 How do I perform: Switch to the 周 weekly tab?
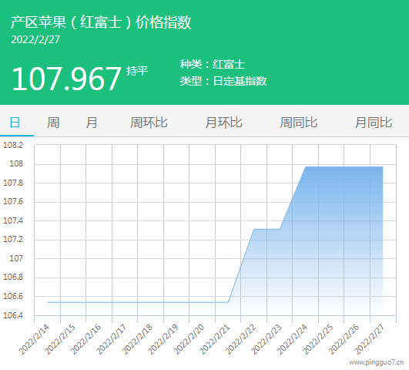[53, 123]
